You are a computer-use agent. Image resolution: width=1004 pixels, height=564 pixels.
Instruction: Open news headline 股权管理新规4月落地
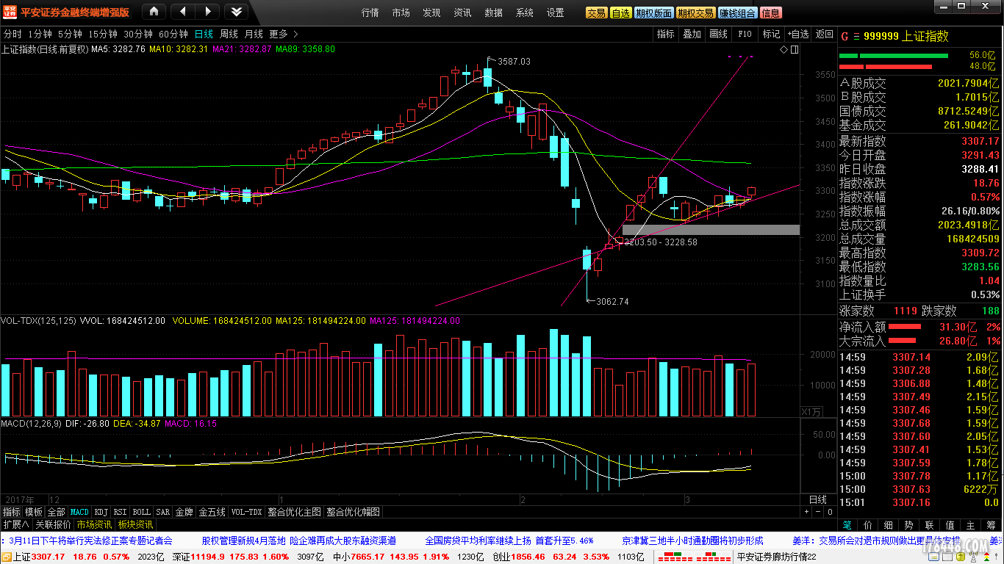click(244, 540)
